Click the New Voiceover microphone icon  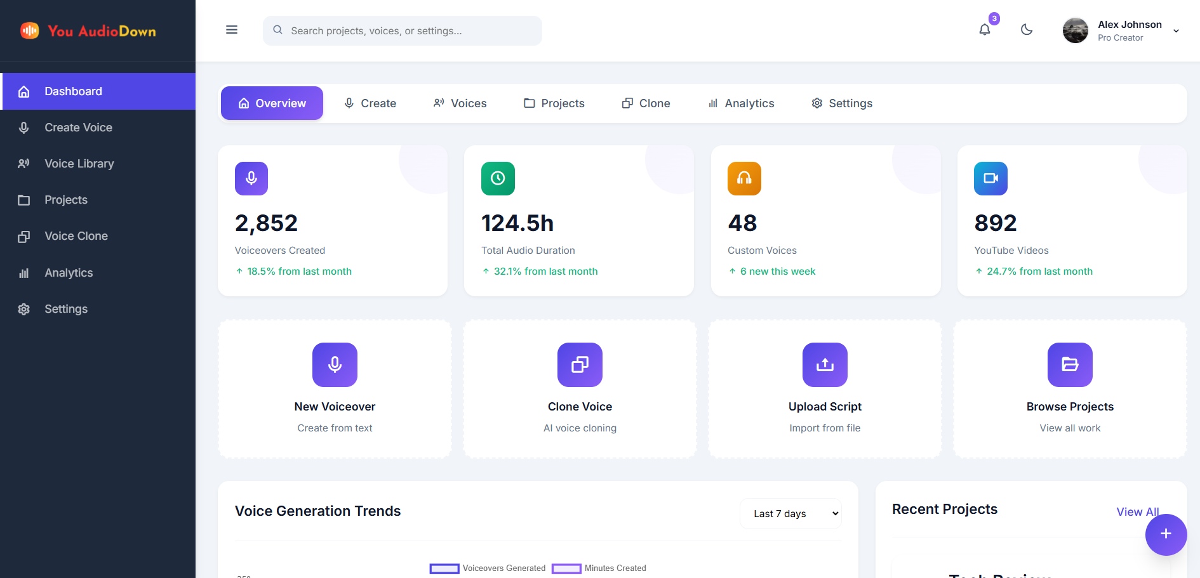point(335,365)
